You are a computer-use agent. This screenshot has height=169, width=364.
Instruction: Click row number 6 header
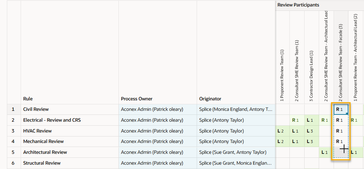(13, 163)
